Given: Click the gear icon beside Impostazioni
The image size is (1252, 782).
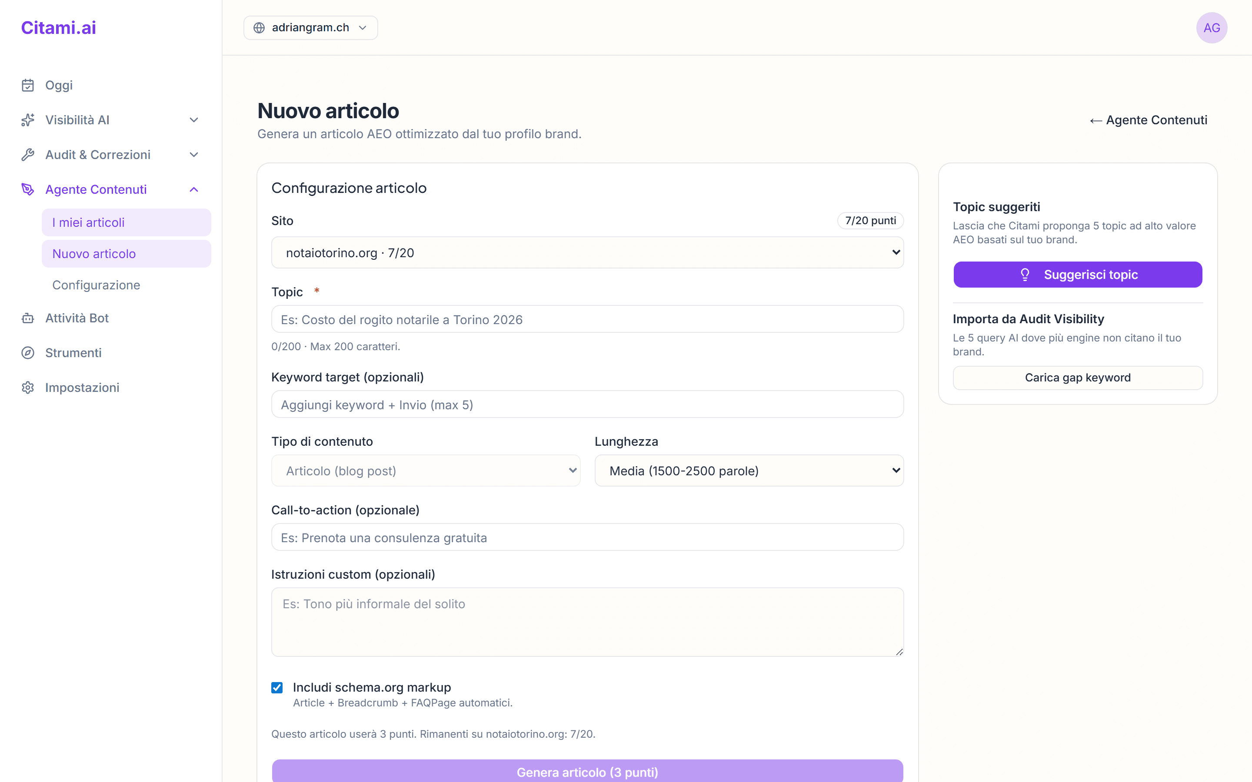Looking at the screenshot, I should click(x=28, y=388).
